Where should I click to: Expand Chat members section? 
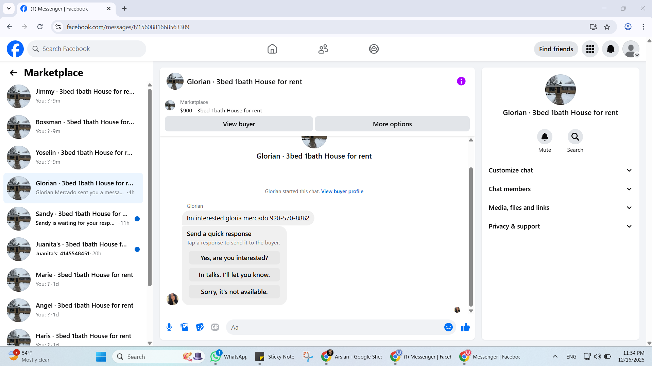click(560, 189)
